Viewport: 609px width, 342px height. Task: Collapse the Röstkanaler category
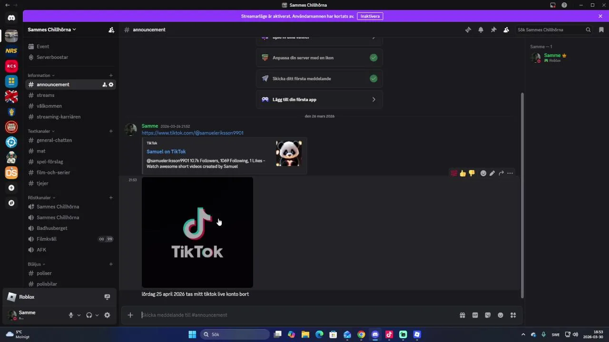(x=41, y=198)
